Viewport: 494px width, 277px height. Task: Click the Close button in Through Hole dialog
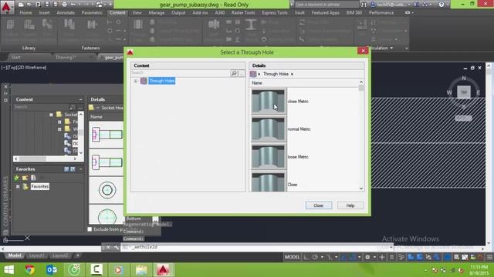319,205
